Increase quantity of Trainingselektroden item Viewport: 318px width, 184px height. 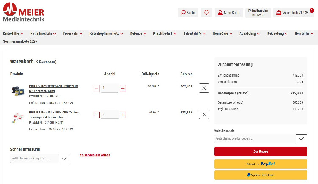coord(123,115)
